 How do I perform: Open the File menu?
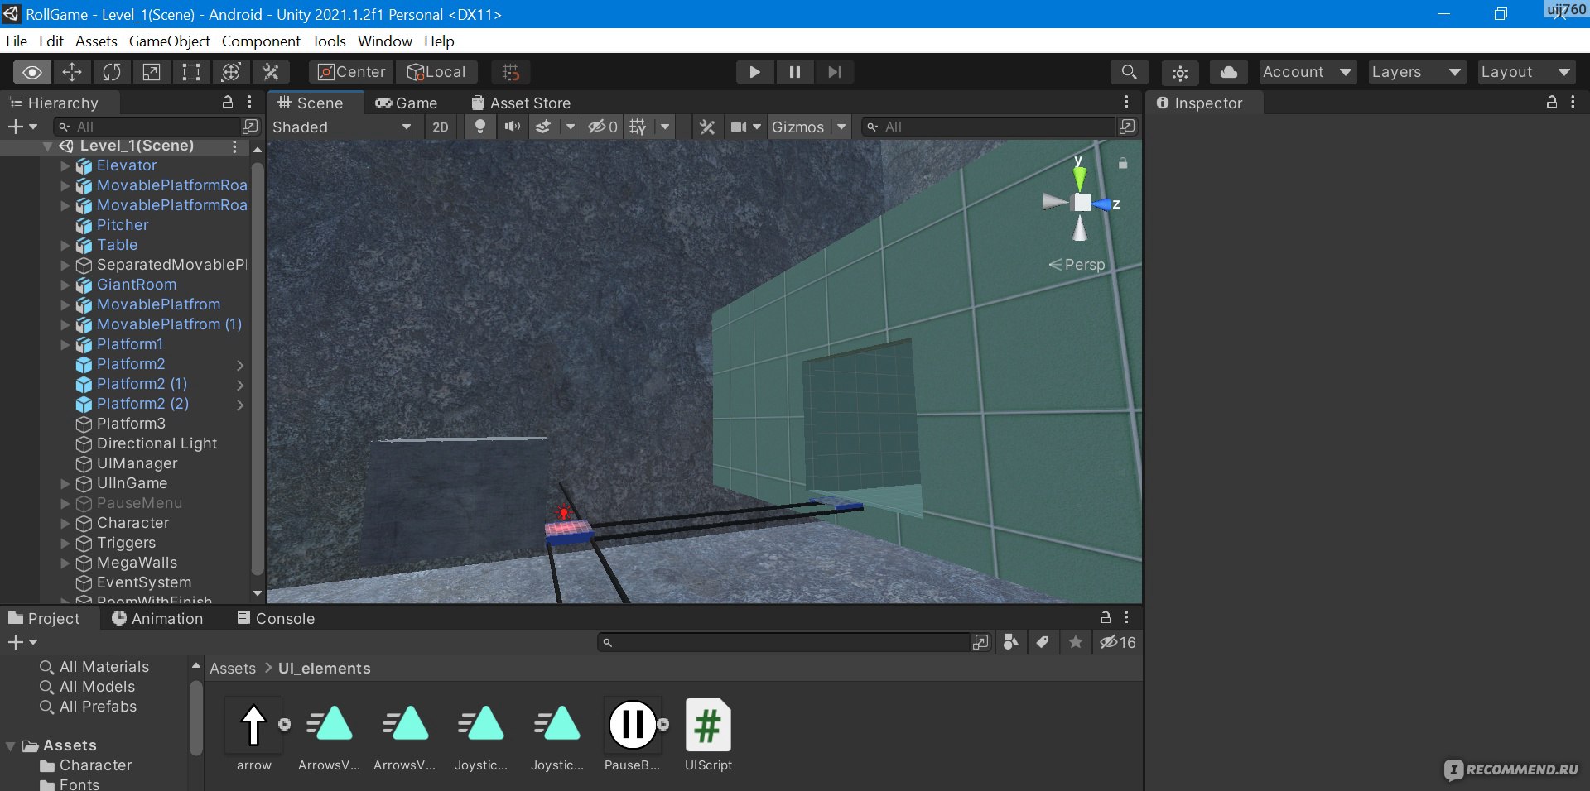pyautogui.click(x=17, y=41)
